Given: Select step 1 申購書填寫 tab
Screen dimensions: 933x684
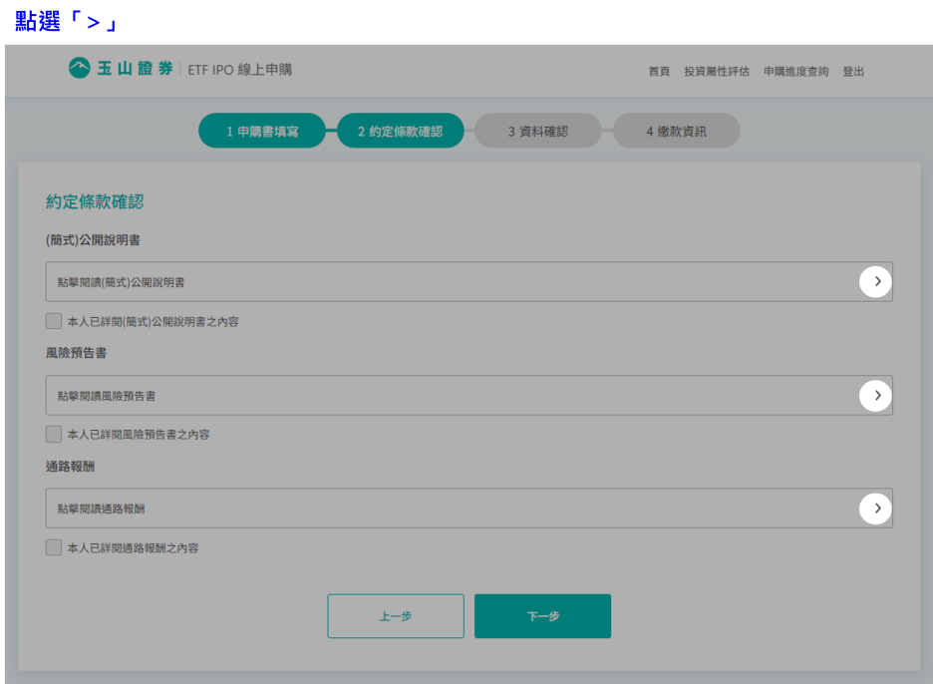Looking at the screenshot, I should (262, 131).
